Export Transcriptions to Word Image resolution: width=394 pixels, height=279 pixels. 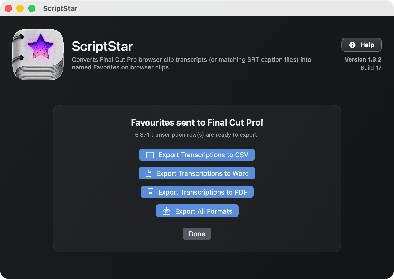[x=197, y=173]
